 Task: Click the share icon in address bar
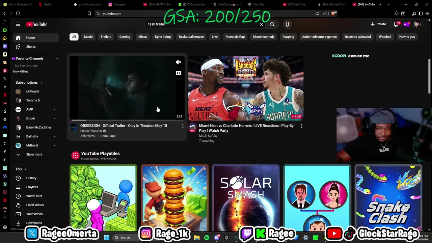pos(325,13)
